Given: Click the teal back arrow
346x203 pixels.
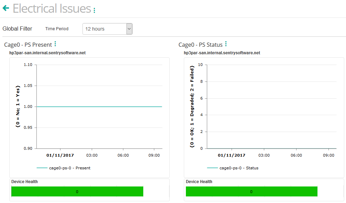Looking at the screenshot, I should pyautogui.click(x=5, y=8).
